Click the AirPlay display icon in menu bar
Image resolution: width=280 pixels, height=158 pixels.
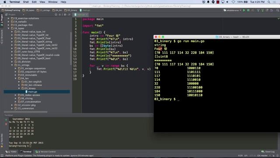[x=223, y=2]
